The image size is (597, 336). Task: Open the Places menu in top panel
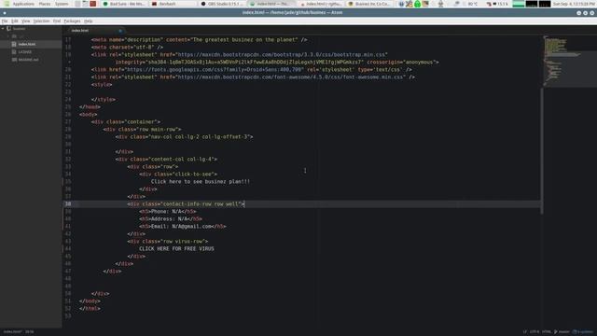[45, 4]
